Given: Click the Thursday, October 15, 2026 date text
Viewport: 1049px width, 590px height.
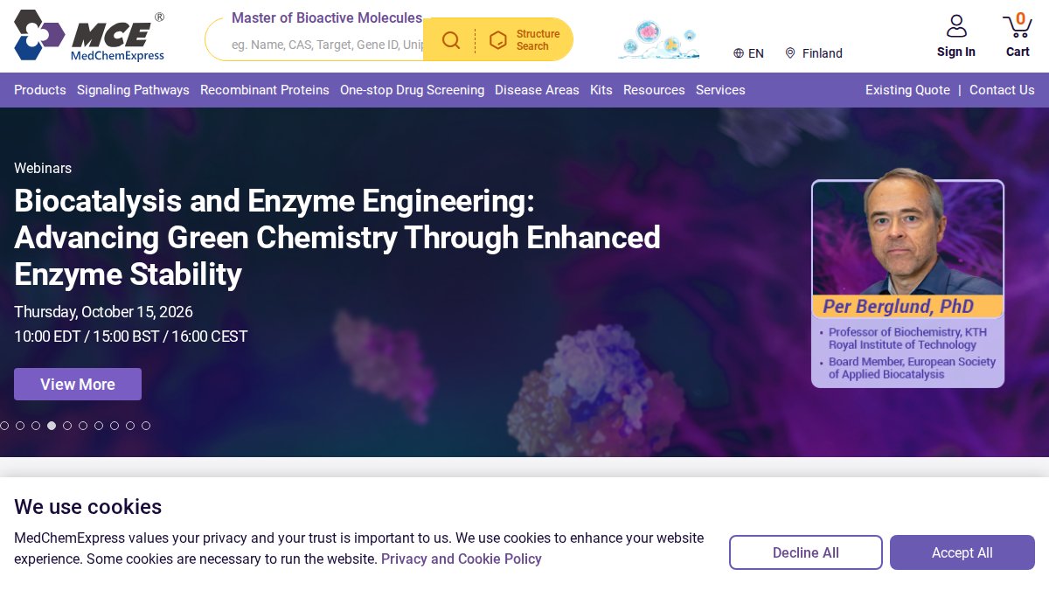Looking at the screenshot, I should pyautogui.click(x=103, y=312).
